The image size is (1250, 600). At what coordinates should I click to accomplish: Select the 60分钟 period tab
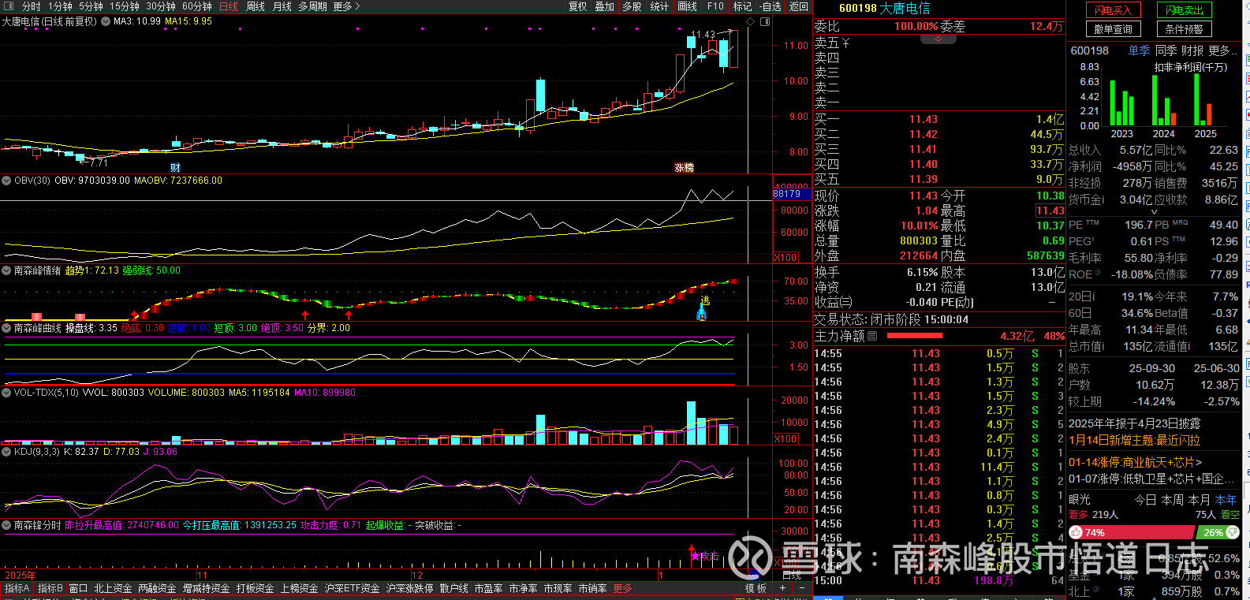pyautogui.click(x=197, y=6)
